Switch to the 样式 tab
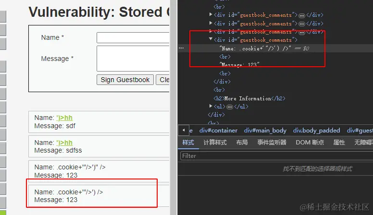 (188, 143)
